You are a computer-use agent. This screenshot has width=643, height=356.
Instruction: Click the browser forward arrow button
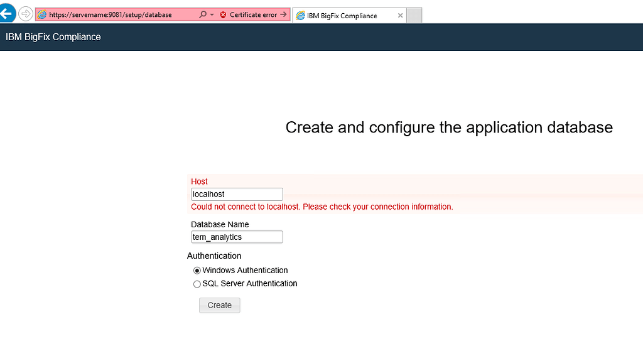tap(25, 14)
